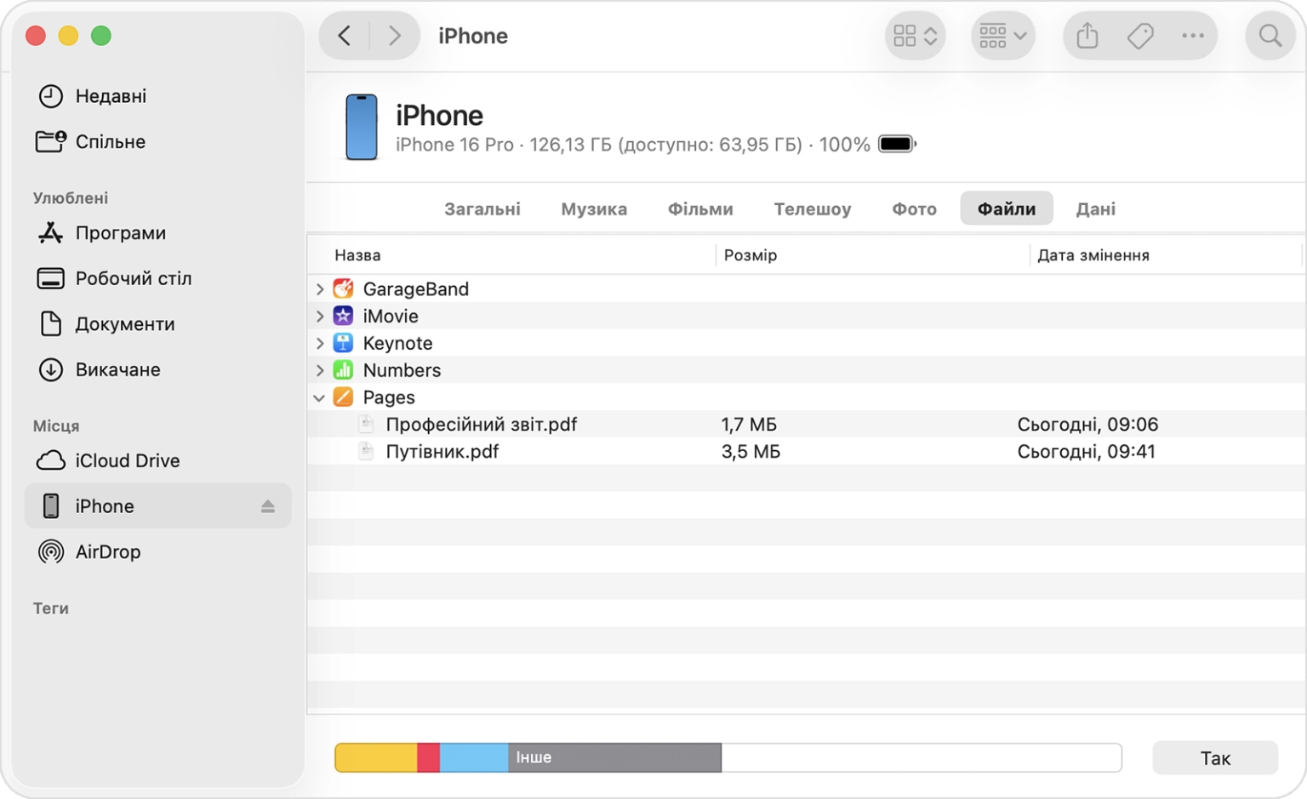Click the blue storage bar segment
Viewport: 1307px width, 799px height.
point(474,757)
